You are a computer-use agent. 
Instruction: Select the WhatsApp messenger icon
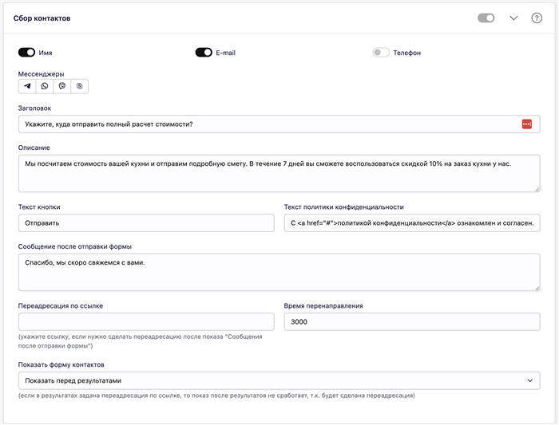[45, 86]
